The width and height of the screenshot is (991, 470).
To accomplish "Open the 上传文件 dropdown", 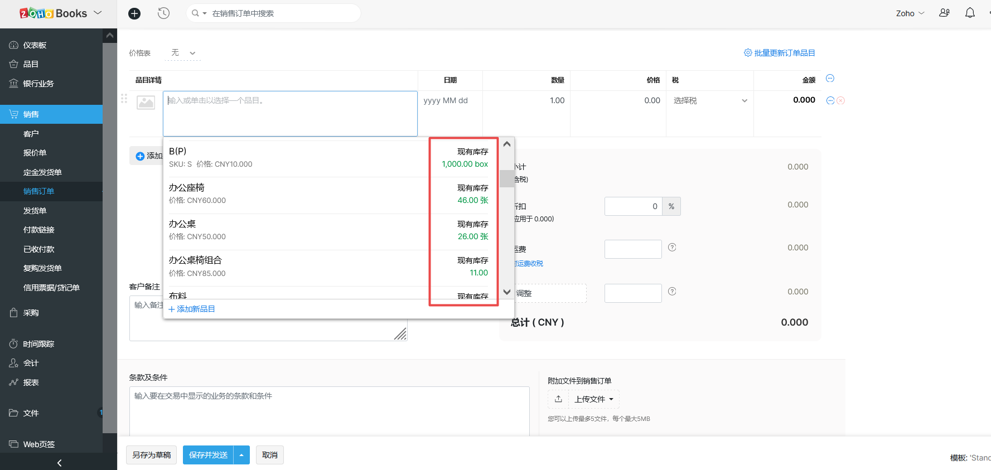I will 594,399.
